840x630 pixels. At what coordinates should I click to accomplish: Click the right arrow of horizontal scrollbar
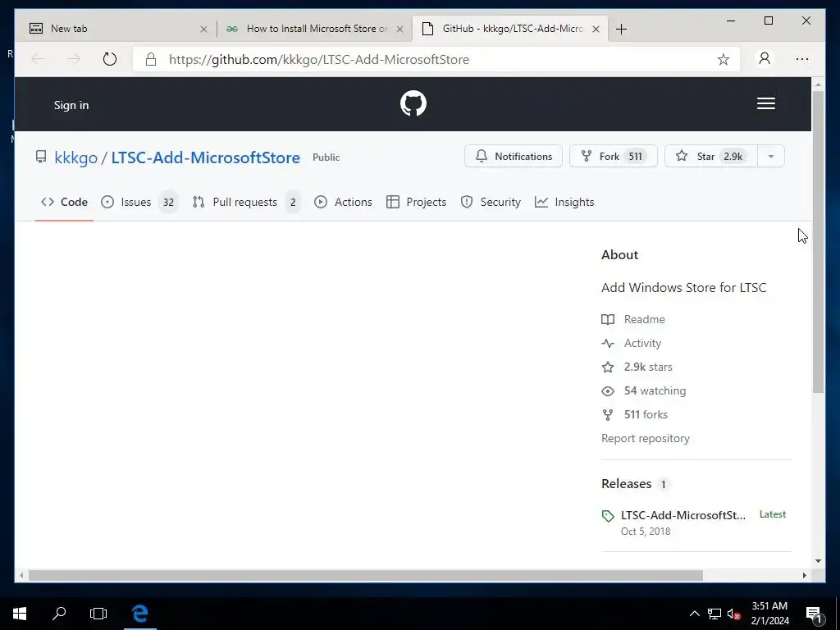[x=804, y=575]
